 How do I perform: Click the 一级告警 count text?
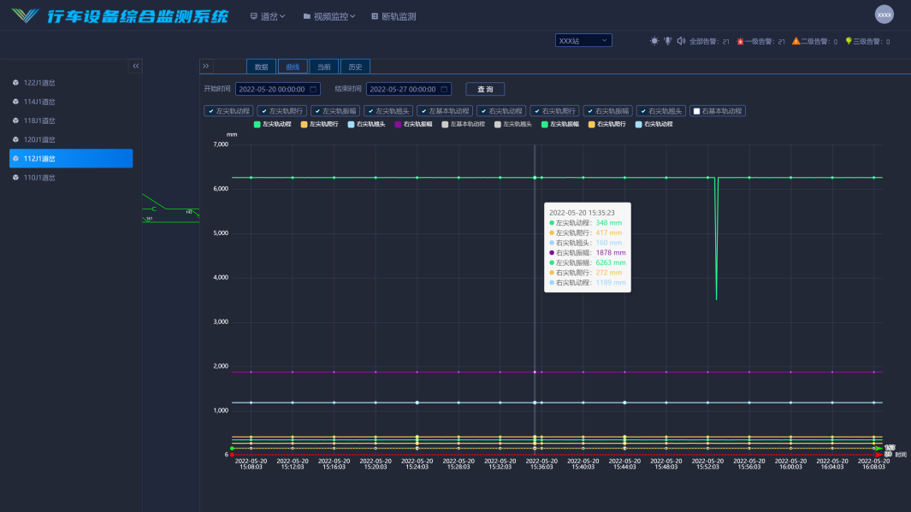pyautogui.click(x=766, y=41)
